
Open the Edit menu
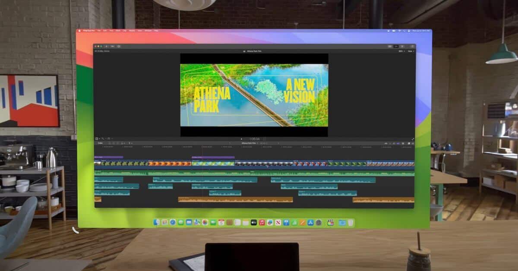pyautogui.click(x=105, y=31)
